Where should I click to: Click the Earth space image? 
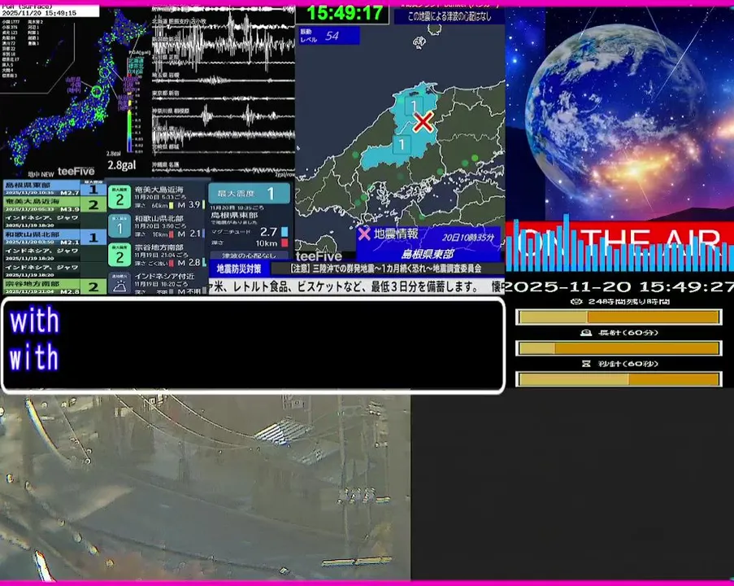click(619, 114)
